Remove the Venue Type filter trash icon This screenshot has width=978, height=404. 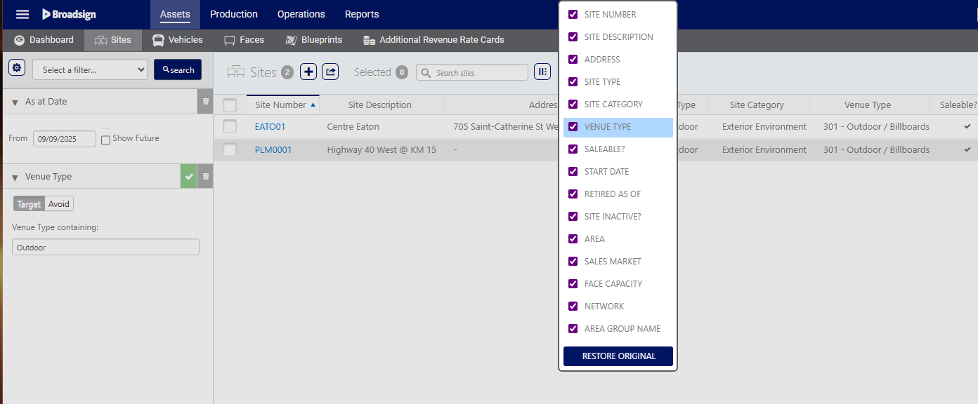(206, 177)
